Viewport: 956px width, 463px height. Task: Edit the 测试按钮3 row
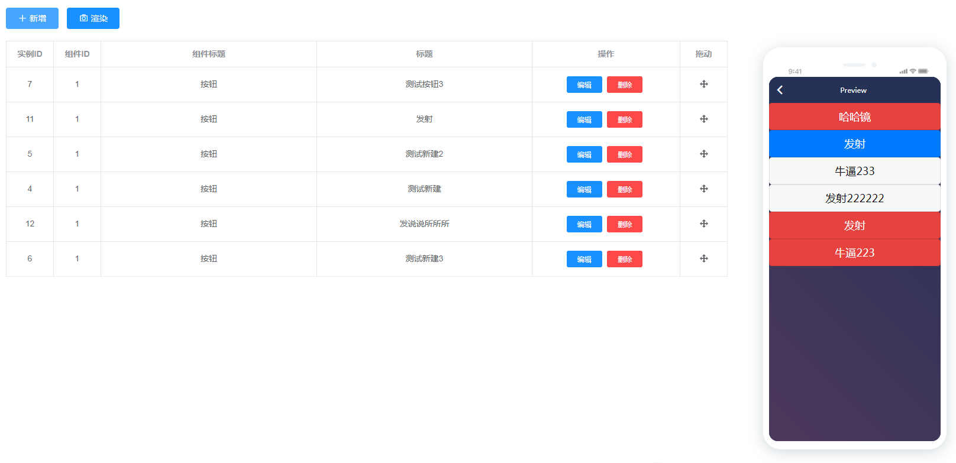(x=584, y=85)
